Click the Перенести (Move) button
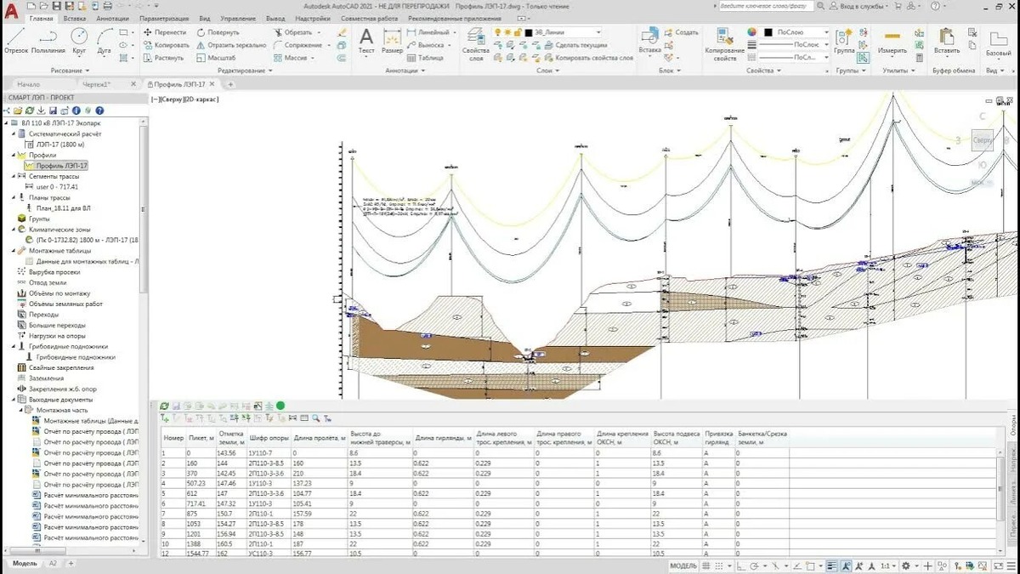1020x574 pixels. 164,32
